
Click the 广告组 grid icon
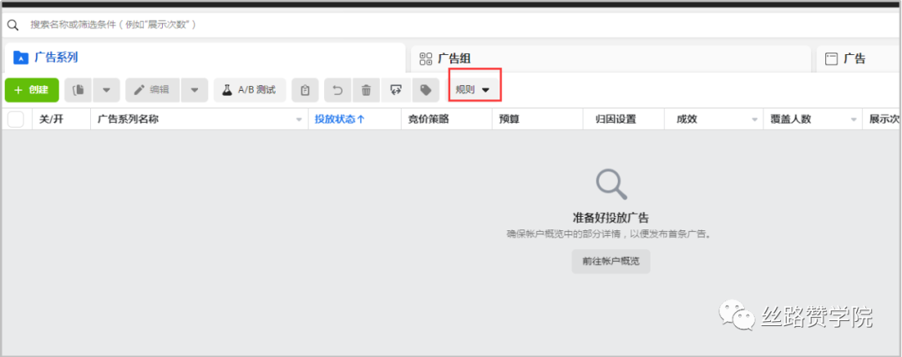426,58
